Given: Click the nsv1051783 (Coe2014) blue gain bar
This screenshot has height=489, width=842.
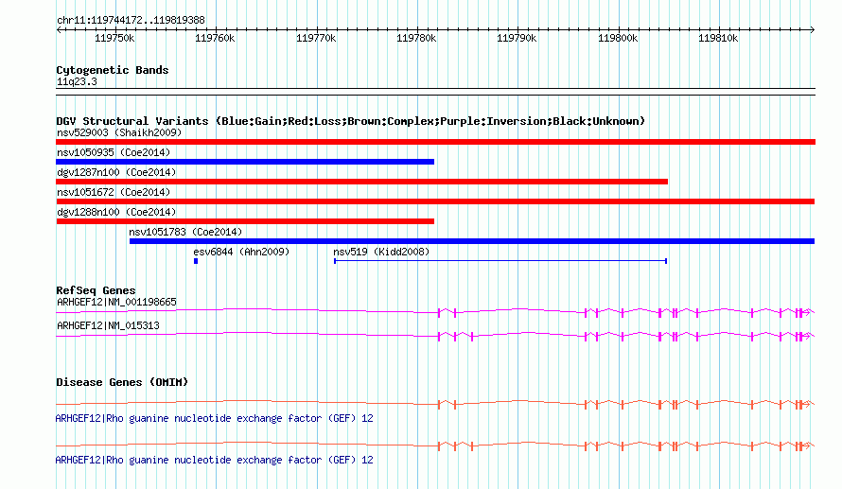Looking at the screenshot, I should click(472, 241).
